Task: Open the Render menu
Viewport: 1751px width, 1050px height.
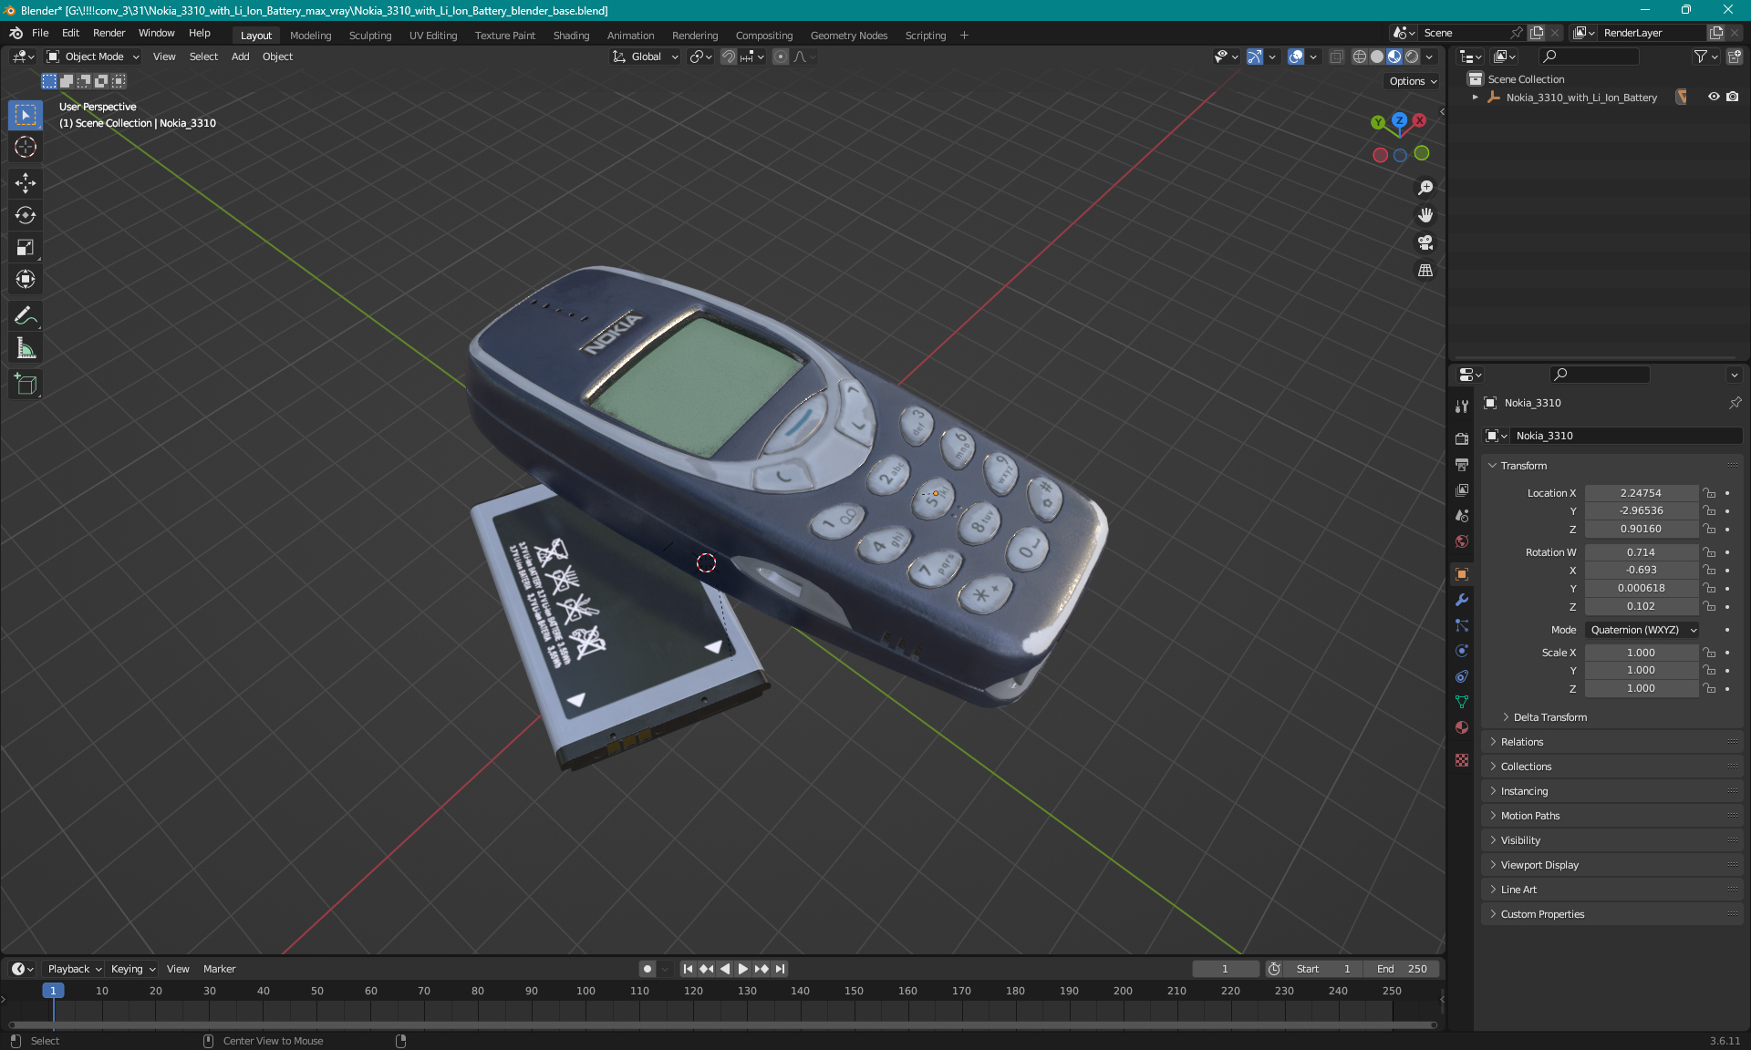Action: click(x=109, y=33)
